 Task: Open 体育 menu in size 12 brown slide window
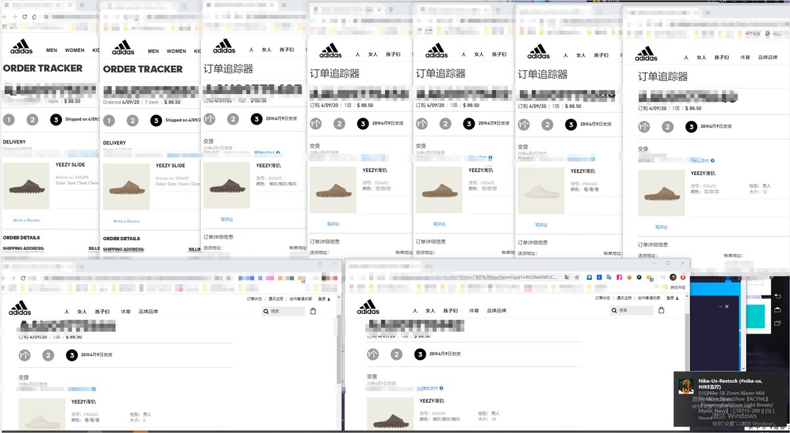(x=745, y=58)
